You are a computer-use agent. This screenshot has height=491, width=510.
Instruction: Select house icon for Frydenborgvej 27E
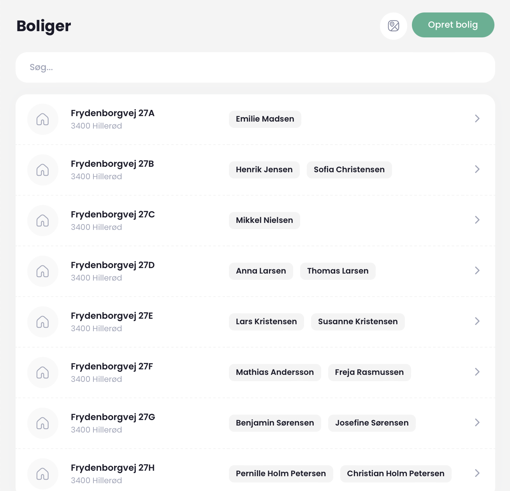click(x=43, y=322)
